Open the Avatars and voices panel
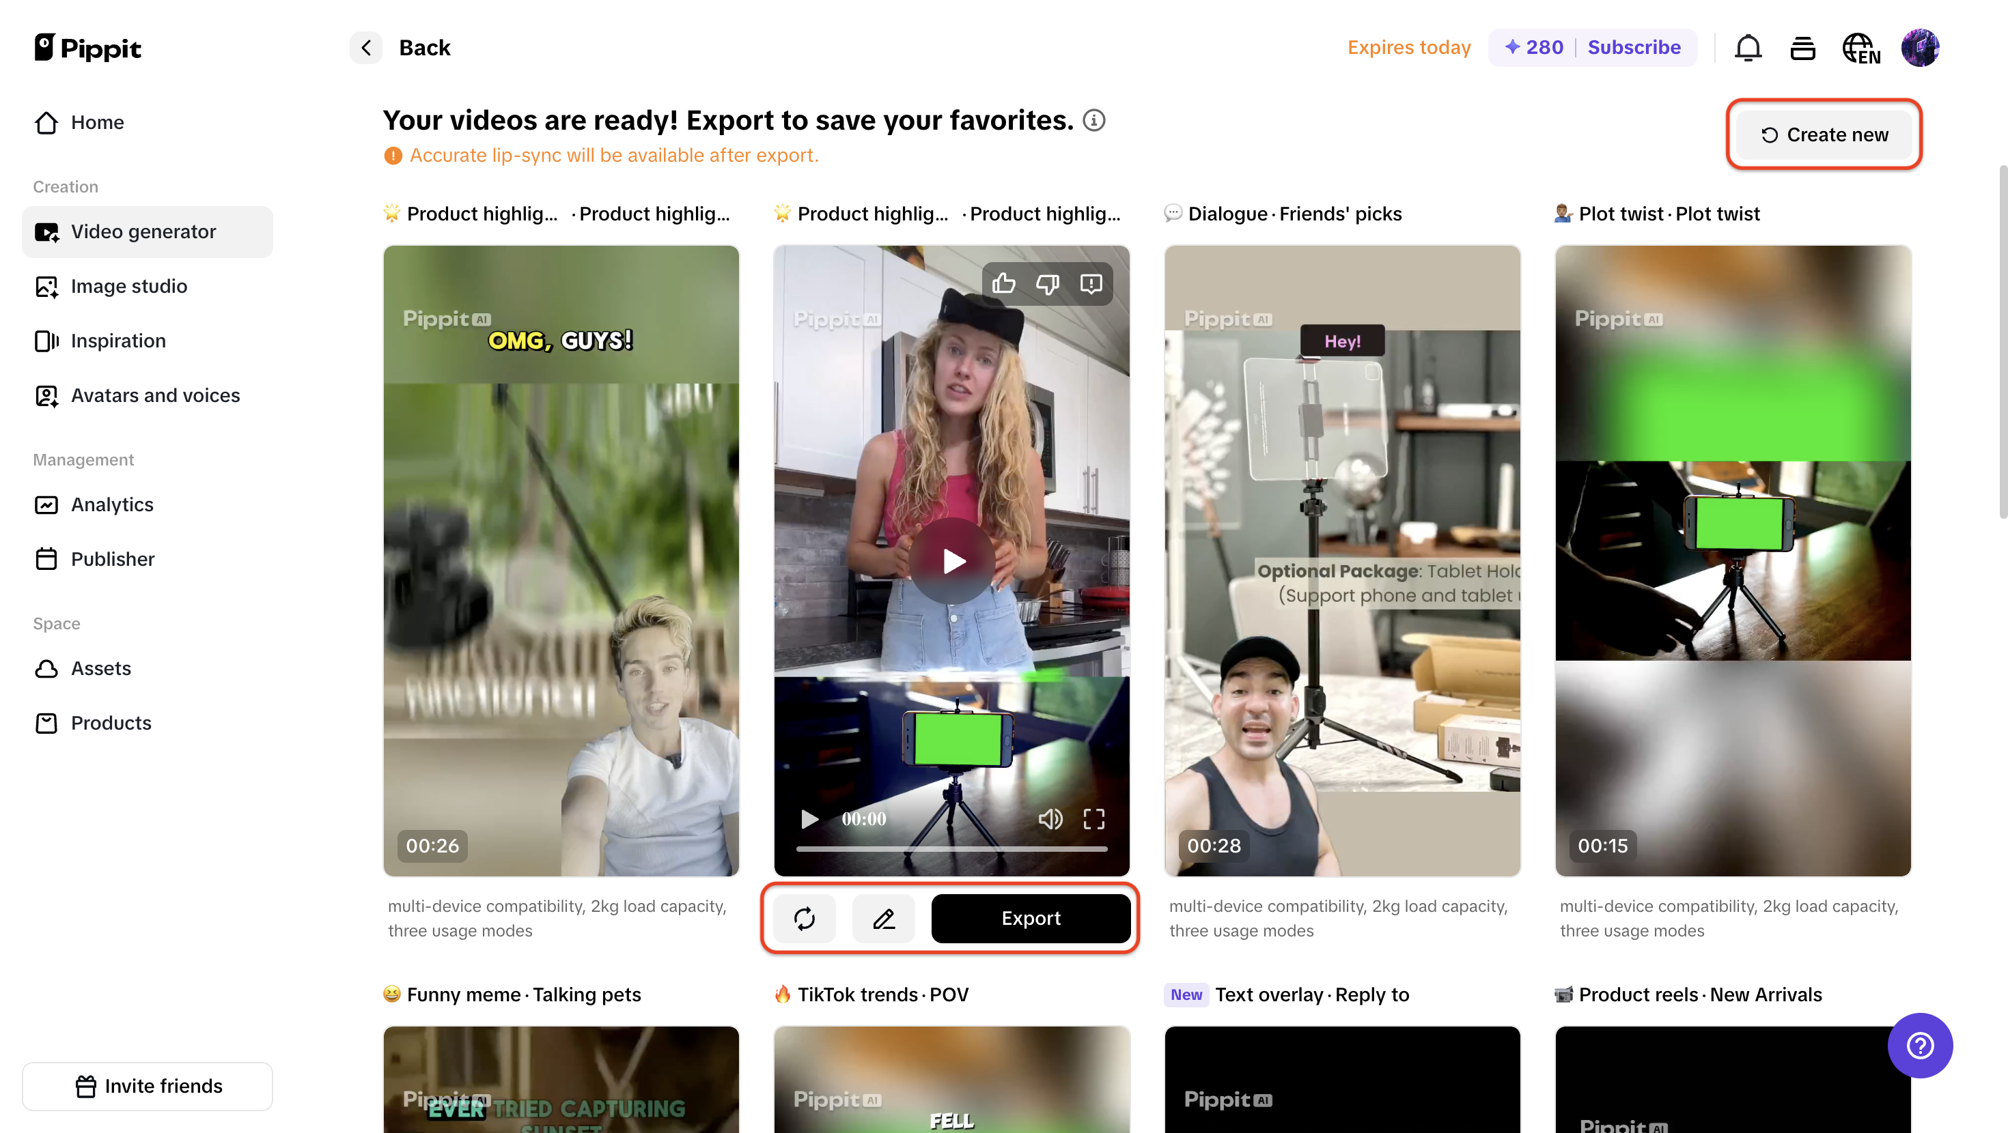Image resolution: width=2008 pixels, height=1133 pixels. 155,395
